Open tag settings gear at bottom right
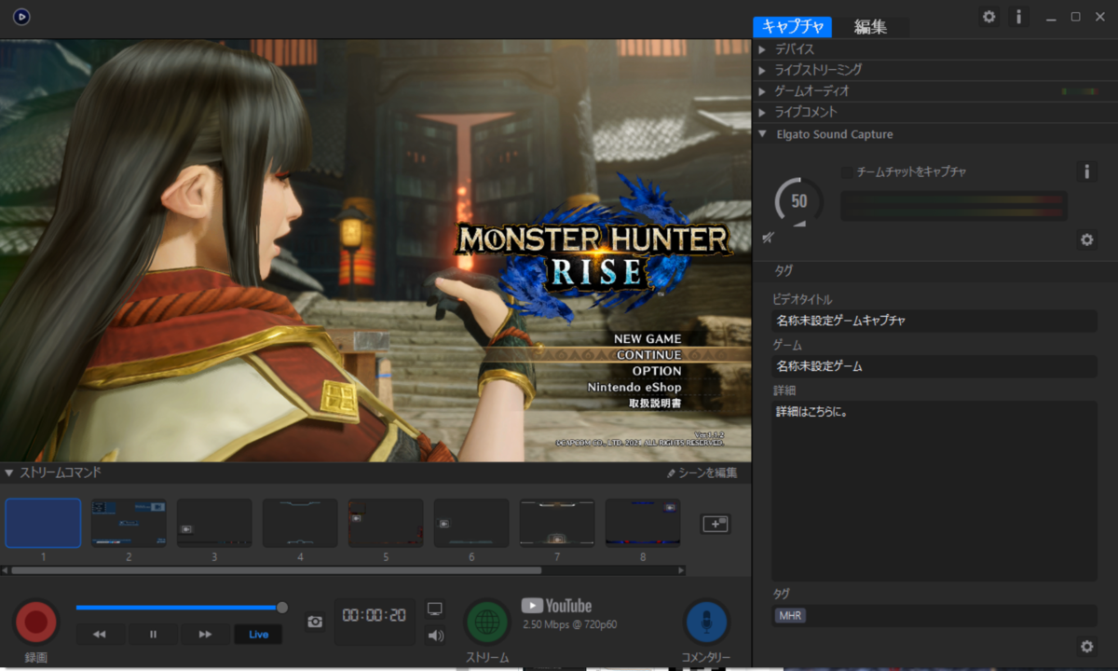The width and height of the screenshot is (1118, 671). coord(1086,646)
